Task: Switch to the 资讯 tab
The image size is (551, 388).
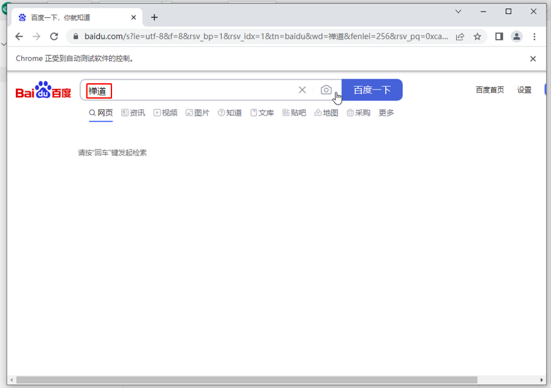Action: [x=133, y=113]
